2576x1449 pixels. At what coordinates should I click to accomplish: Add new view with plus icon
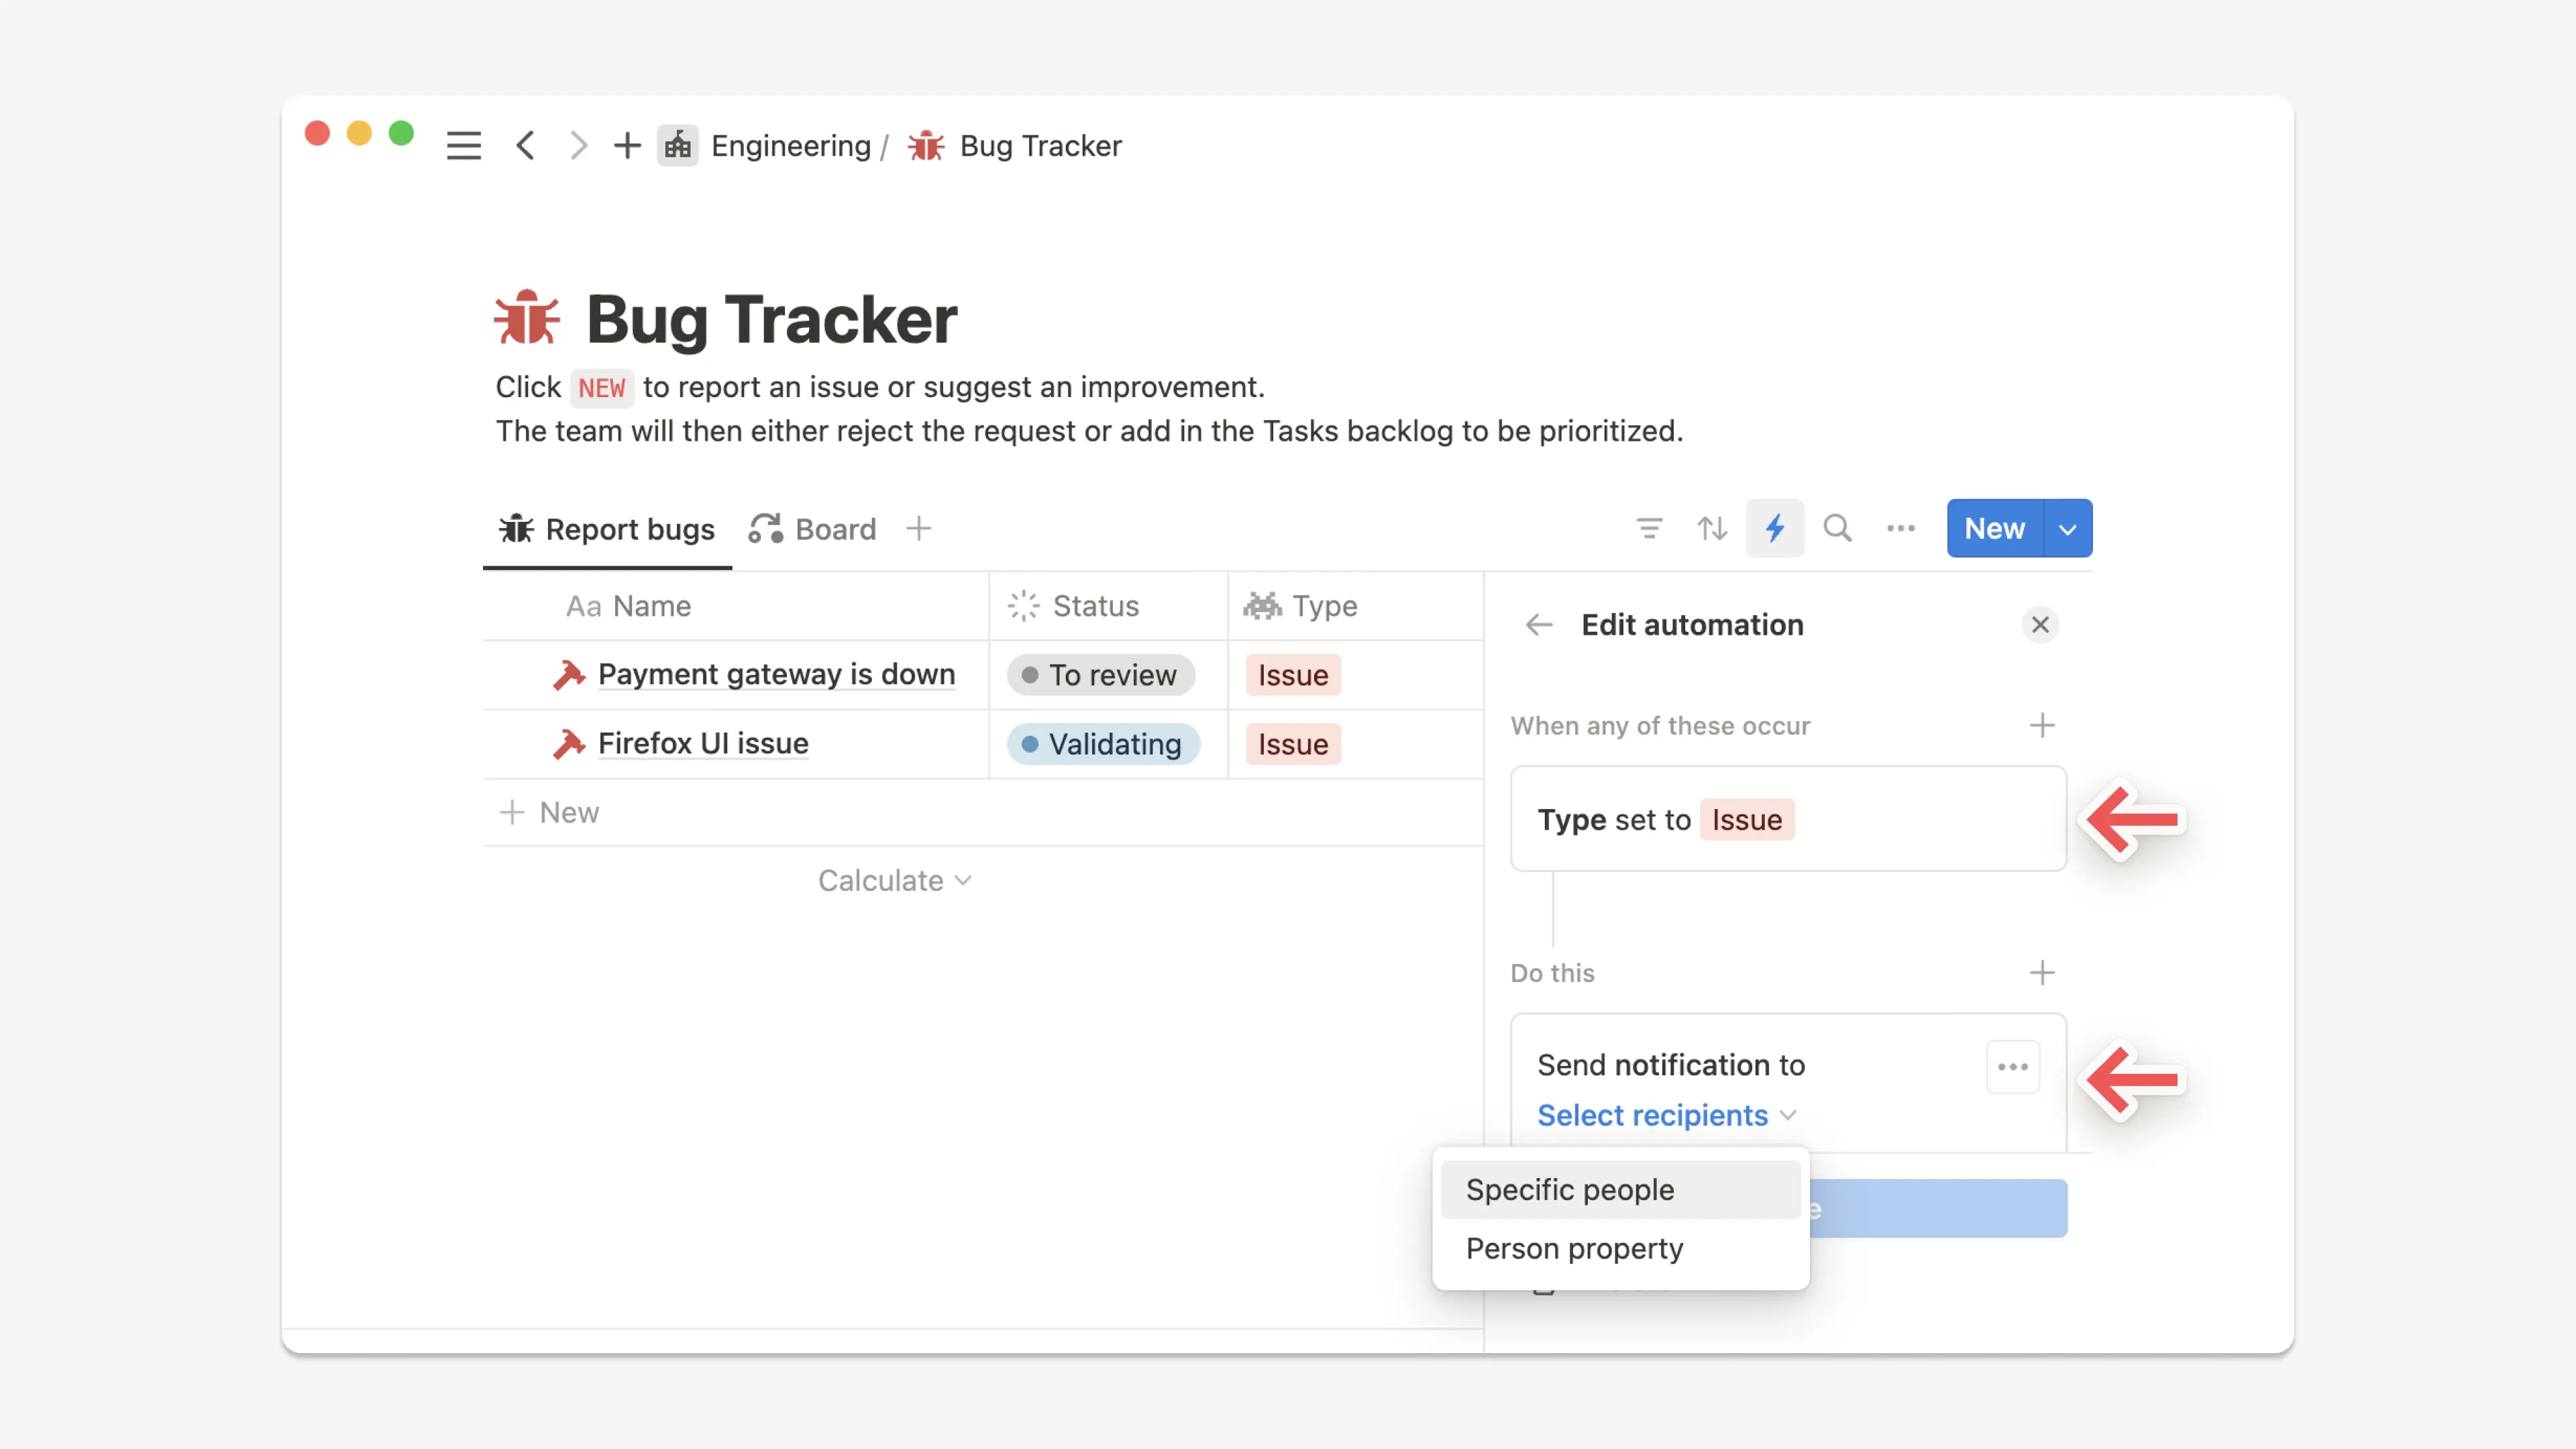pyautogui.click(x=918, y=528)
